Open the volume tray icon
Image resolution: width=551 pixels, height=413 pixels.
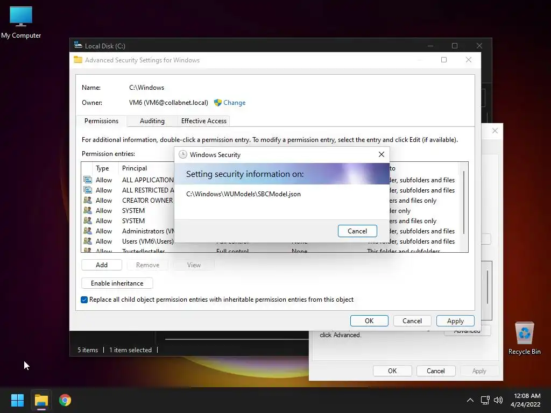tap(498, 400)
